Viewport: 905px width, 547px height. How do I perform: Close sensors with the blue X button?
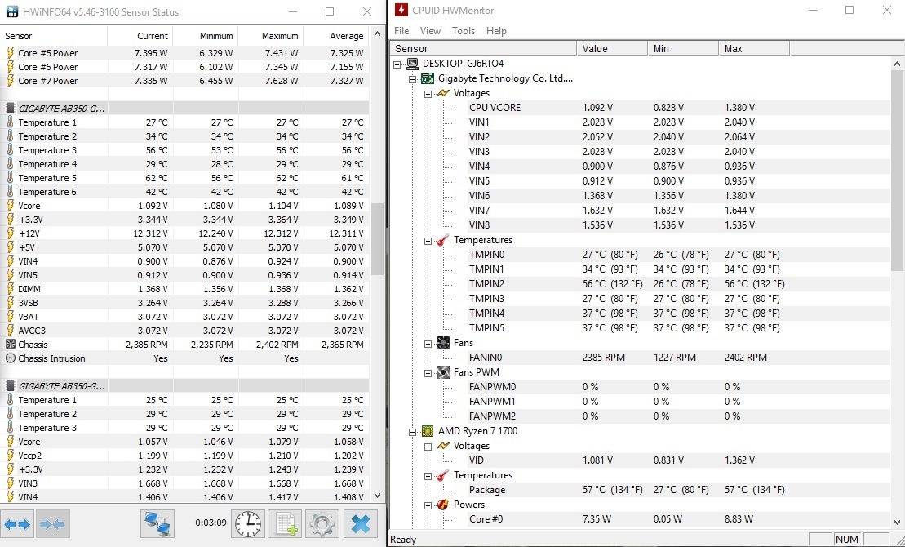pos(361,524)
